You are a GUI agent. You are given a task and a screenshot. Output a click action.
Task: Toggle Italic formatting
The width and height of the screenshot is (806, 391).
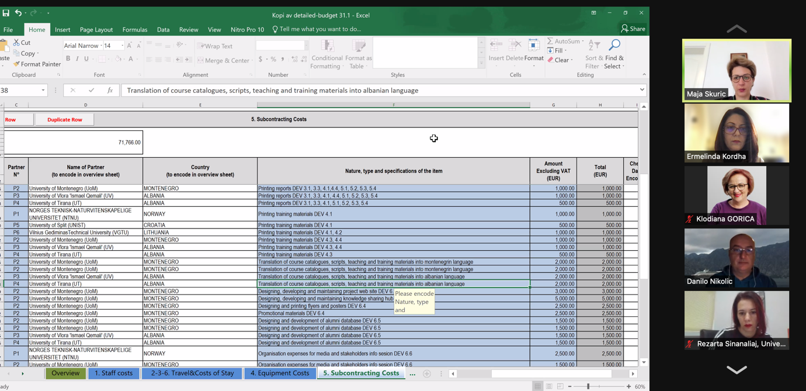77,59
